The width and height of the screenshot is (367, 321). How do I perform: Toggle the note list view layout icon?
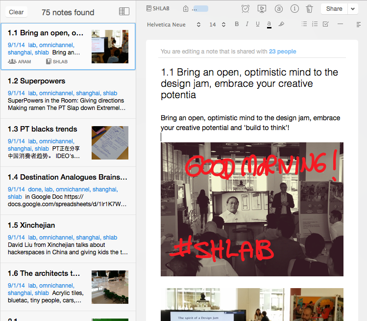pos(124,11)
